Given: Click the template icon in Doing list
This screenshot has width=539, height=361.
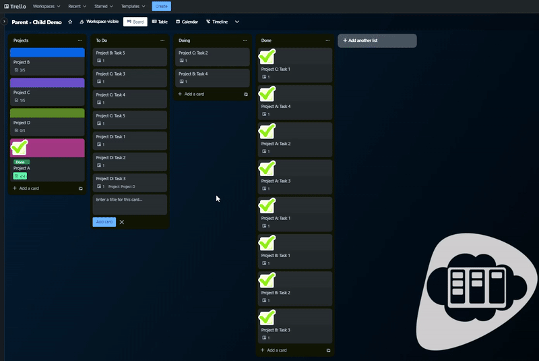Looking at the screenshot, I should tap(245, 94).
